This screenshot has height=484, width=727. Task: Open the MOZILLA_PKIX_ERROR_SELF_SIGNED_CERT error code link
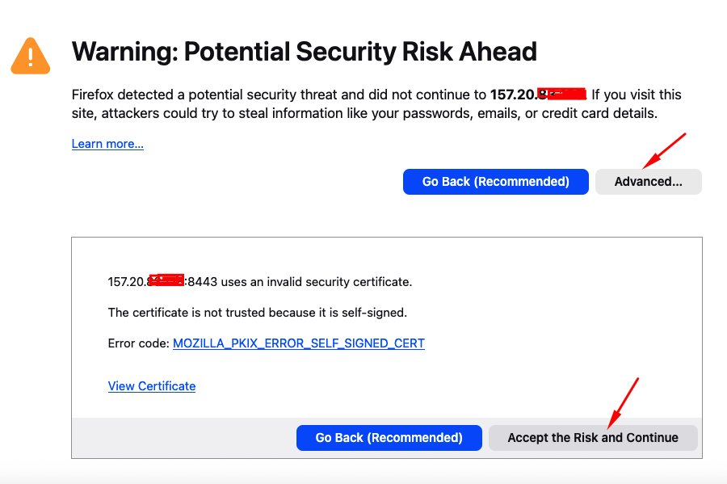(299, 343)
